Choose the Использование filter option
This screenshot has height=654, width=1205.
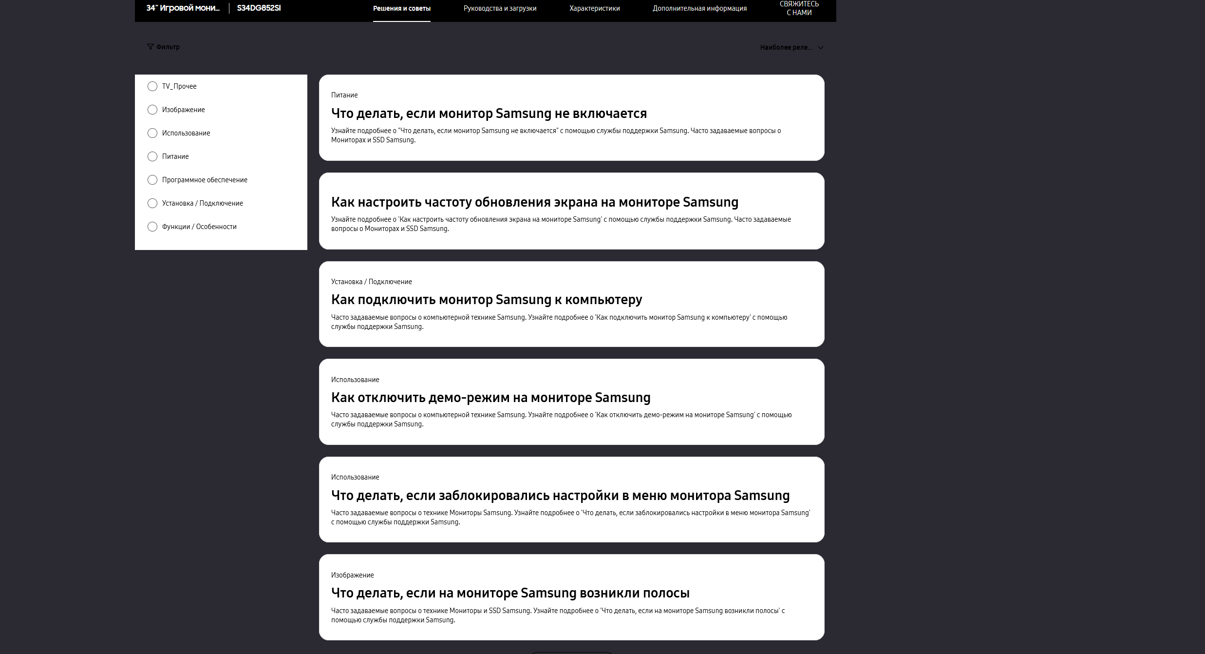152,133
